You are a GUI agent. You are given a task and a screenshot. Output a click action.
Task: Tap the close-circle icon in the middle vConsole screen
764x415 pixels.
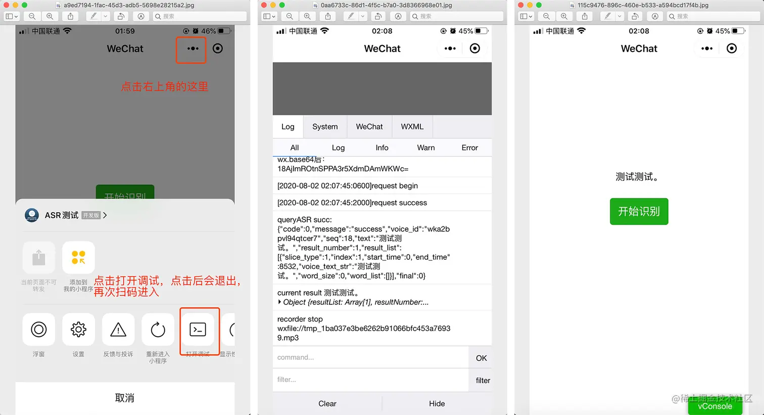[x=475, y=49]
